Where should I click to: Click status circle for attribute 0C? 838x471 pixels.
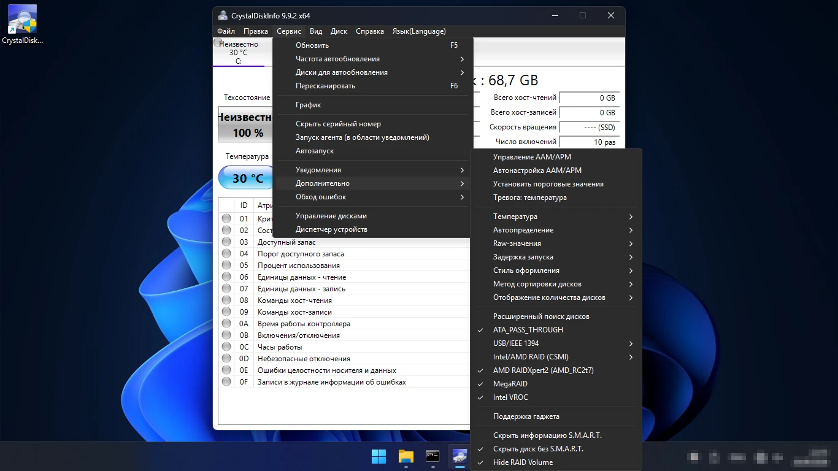tap(226, 347)
